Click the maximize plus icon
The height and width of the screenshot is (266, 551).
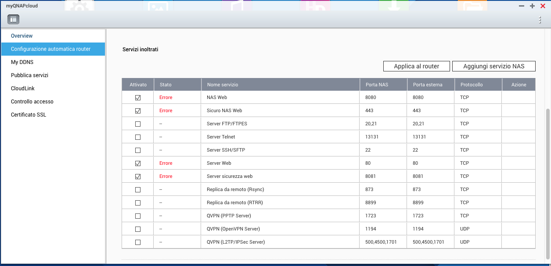click(532, 6)
